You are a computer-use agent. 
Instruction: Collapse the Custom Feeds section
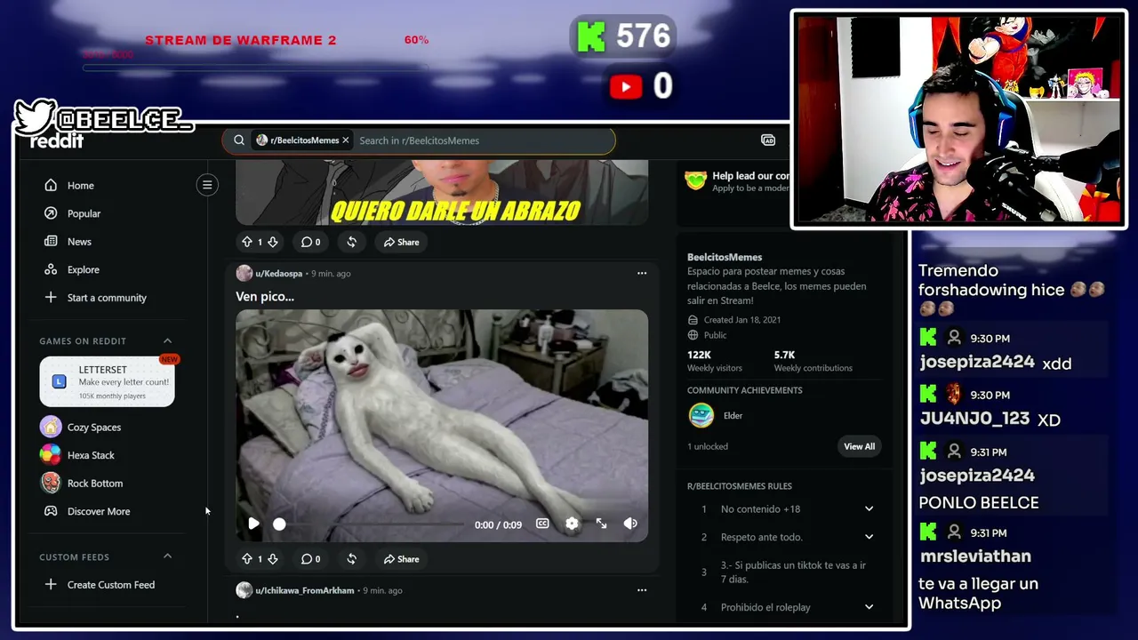167,556
